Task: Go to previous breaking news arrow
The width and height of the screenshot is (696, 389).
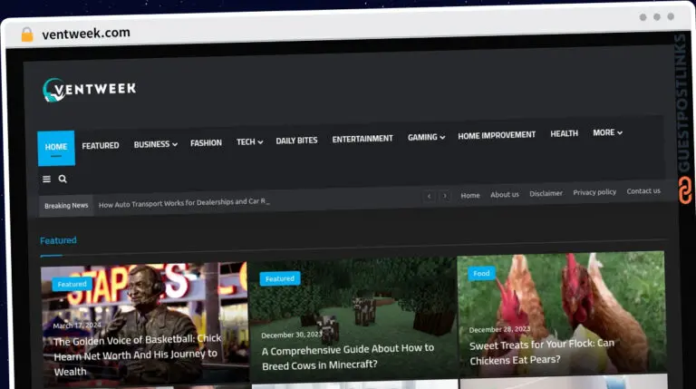Action: (429, 196)
